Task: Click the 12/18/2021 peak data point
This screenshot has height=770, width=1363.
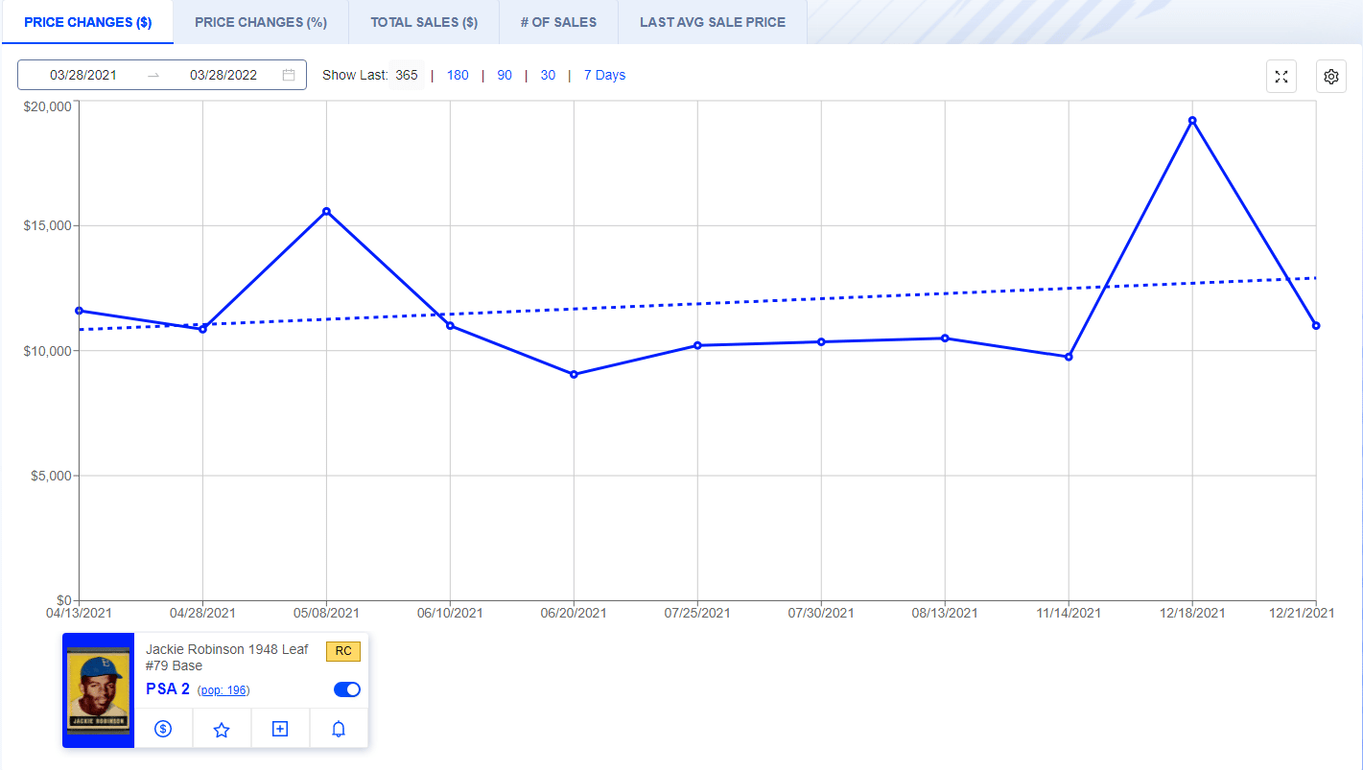Action: (1192, 120)
